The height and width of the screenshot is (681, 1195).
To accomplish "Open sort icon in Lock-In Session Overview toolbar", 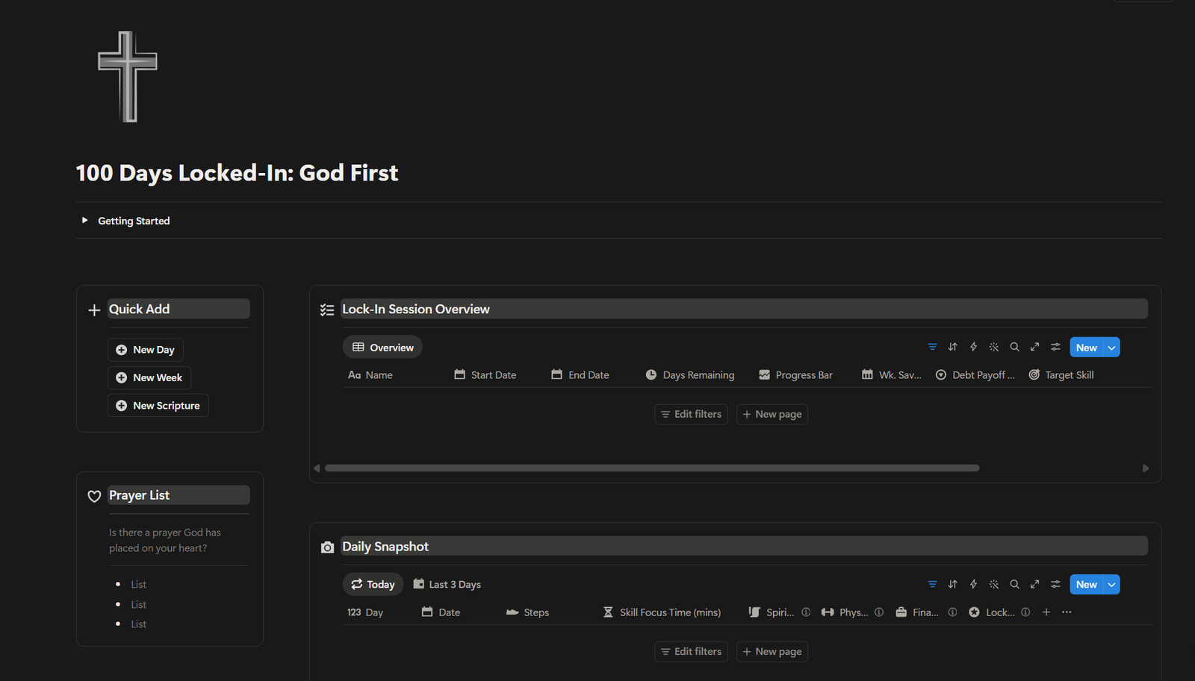I will coord(952,347).
